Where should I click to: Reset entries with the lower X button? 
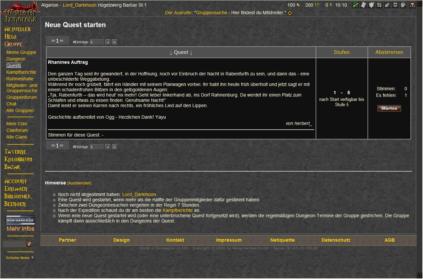pyautogui.click(x=114, y=147)
